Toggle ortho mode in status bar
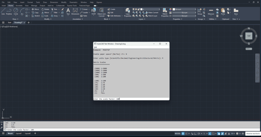Viewport: 261px width, 137px height. (195, 133)
